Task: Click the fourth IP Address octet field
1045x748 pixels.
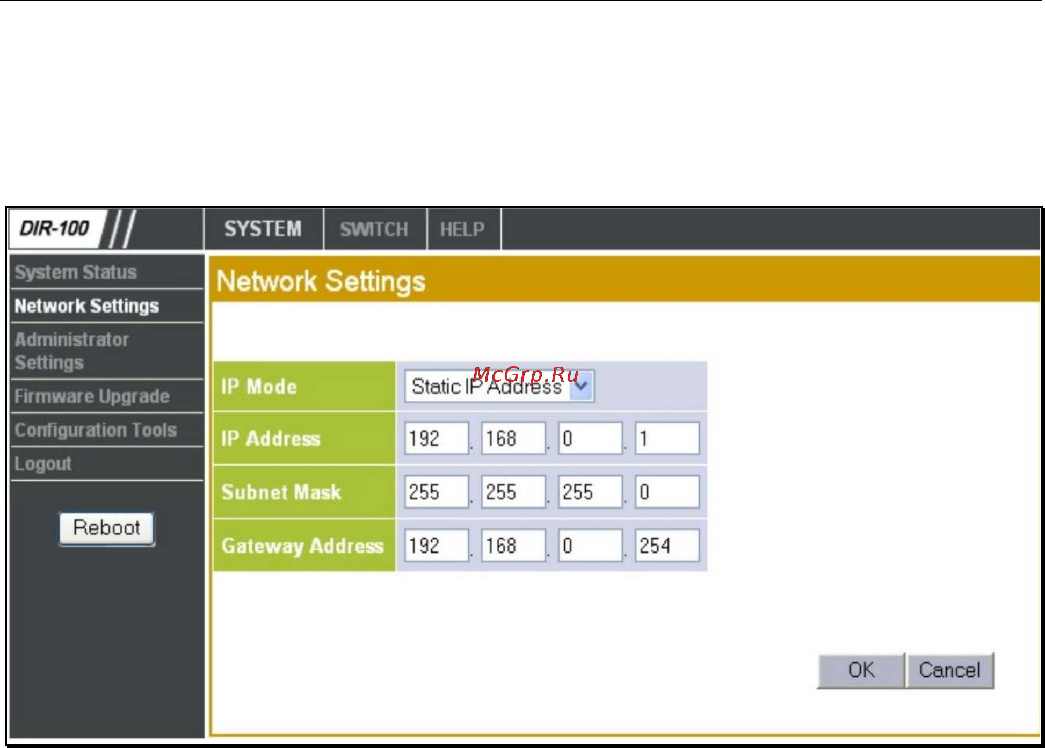Action: tap(667, 438)
